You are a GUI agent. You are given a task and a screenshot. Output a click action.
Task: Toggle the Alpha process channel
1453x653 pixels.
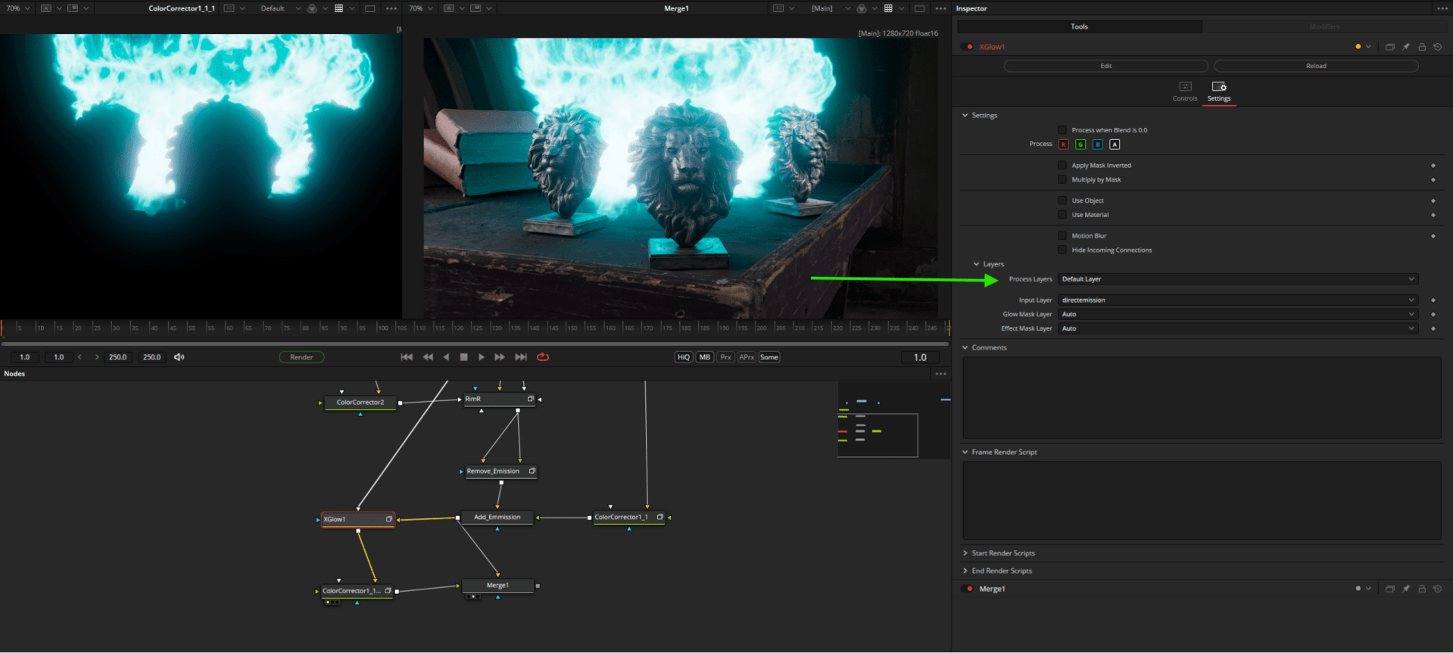(1115, 145)
